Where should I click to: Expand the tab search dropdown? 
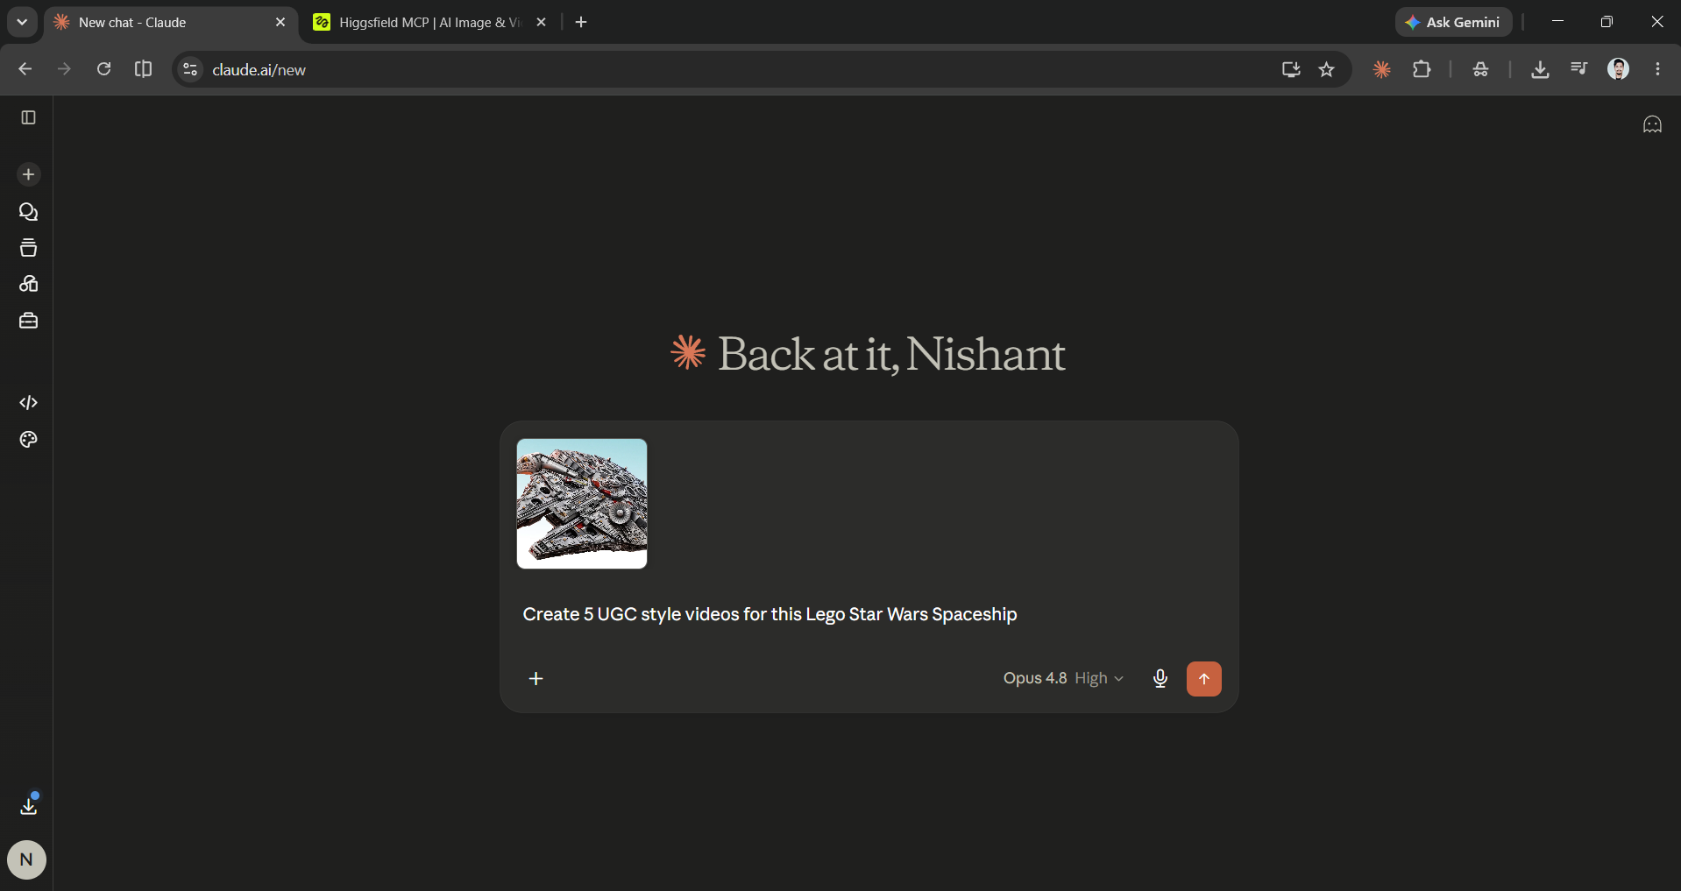[22, 23]
